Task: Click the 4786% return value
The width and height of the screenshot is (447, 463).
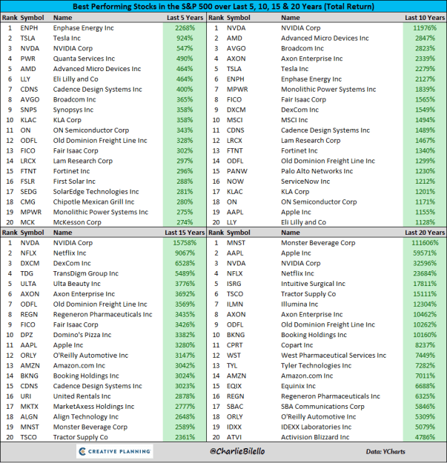Action: pos(425,437)
